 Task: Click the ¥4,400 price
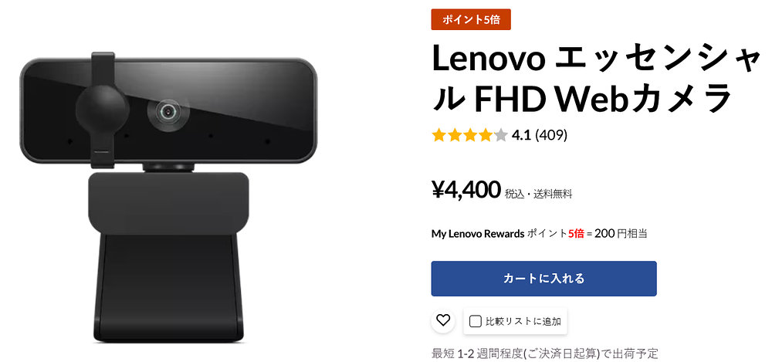coord(466,190)
